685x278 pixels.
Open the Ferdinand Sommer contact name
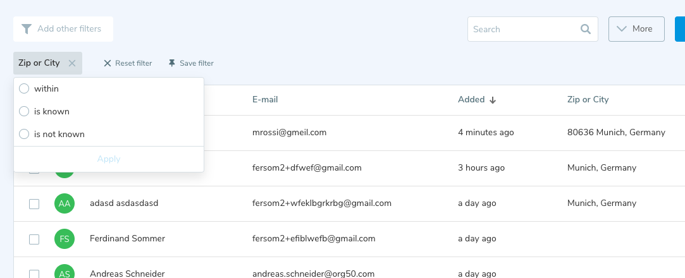(x=127, y=239)
